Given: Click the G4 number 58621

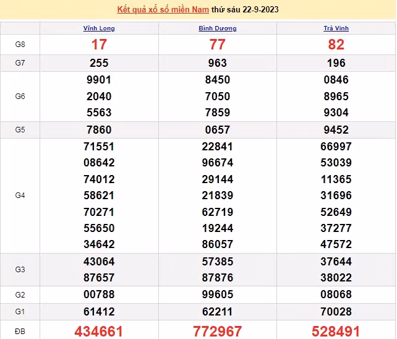Looking at the screenshot, I should pos(99,195).
